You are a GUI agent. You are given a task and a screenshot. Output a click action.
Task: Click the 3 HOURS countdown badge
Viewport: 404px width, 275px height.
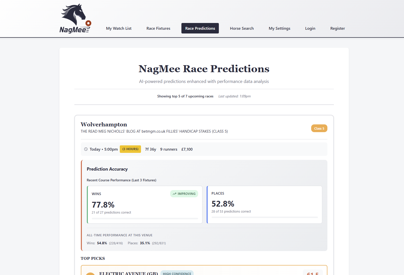(x=130, y=149)
